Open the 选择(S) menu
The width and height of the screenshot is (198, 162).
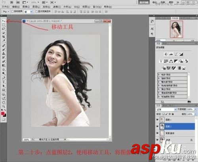(x=46, y=7)
